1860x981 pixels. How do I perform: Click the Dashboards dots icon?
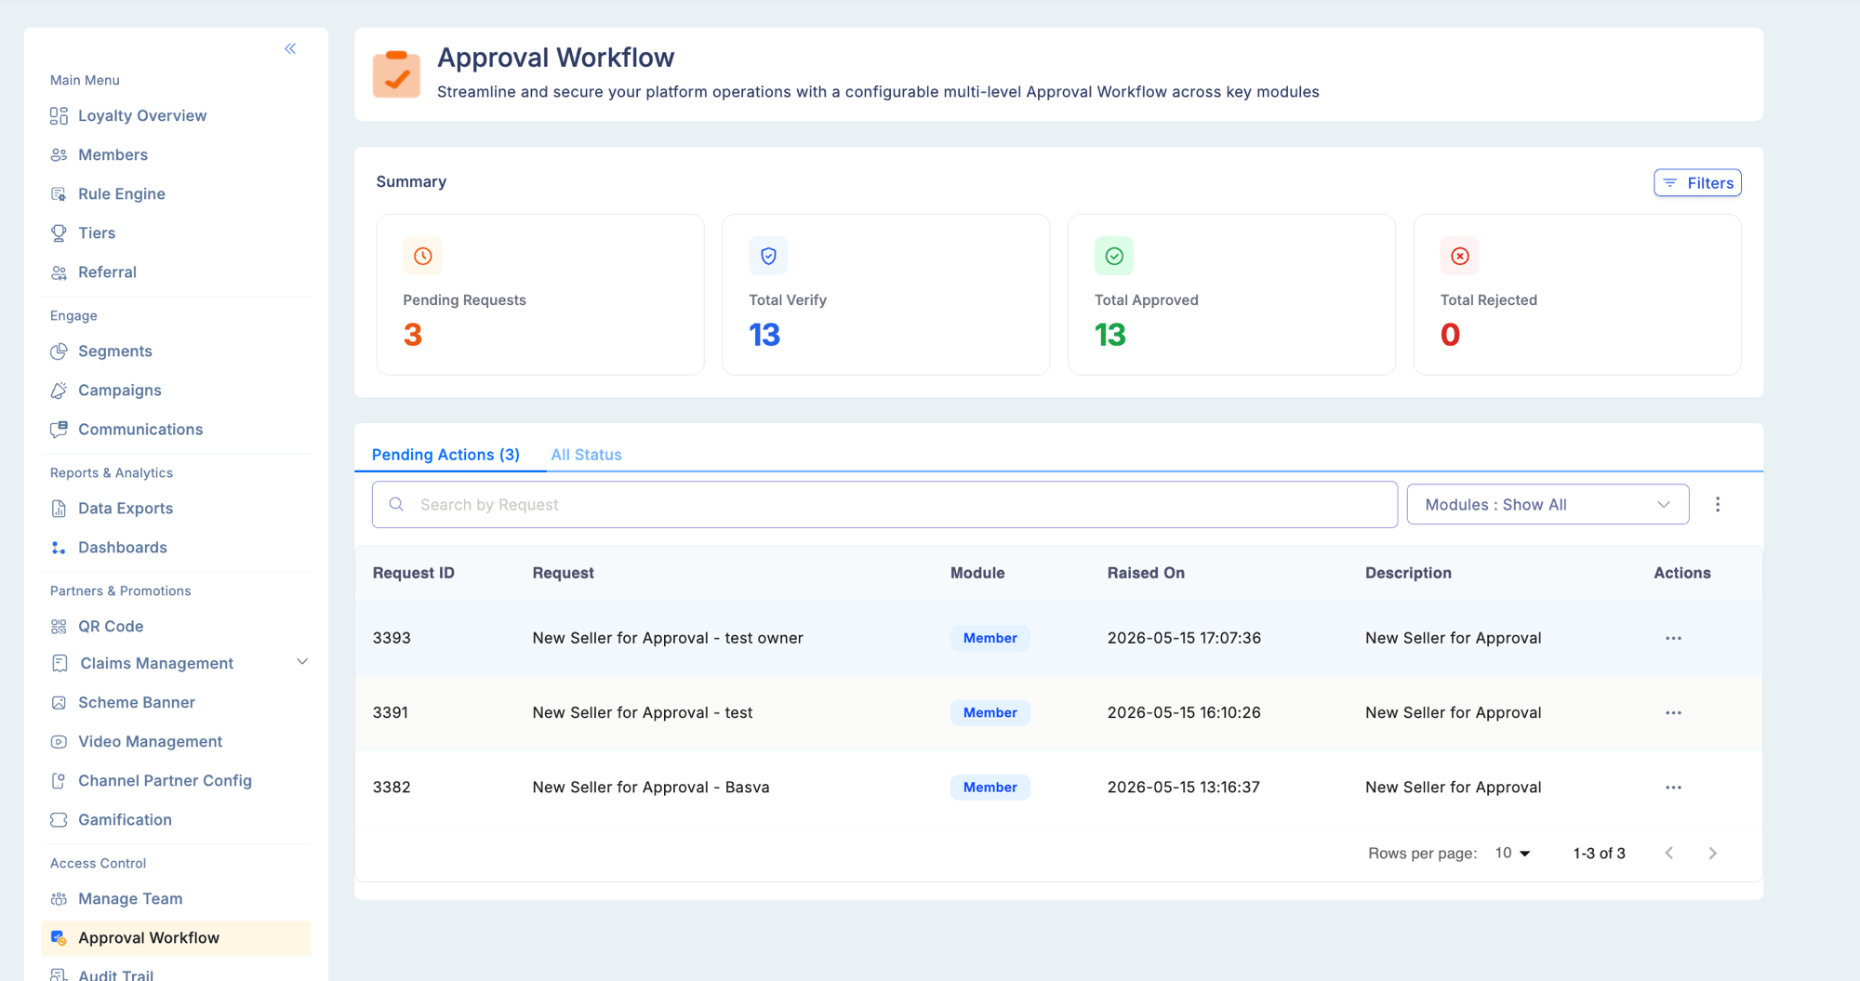pyautogui.click(x=59, y=548)
